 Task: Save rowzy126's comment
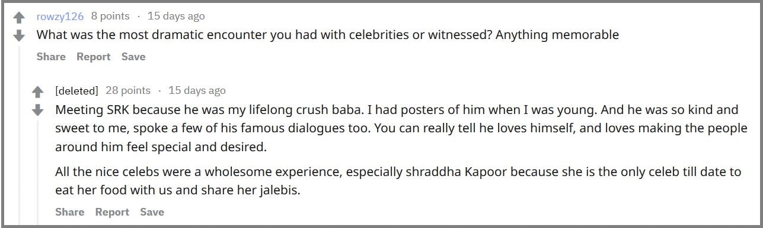point(133,57)
